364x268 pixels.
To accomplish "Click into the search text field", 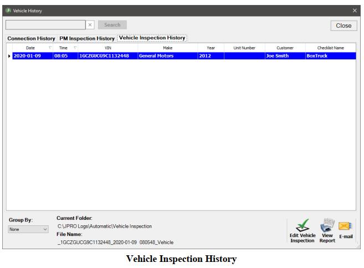I will tap(45, 25).
